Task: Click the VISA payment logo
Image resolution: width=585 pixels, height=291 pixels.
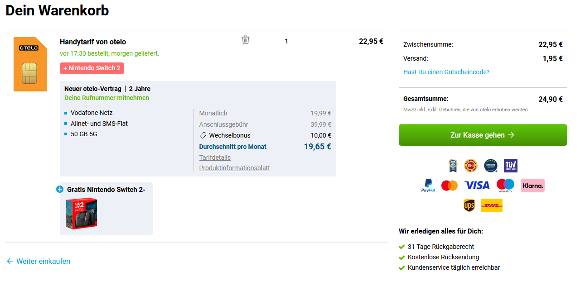Action: tap(477, 186)
